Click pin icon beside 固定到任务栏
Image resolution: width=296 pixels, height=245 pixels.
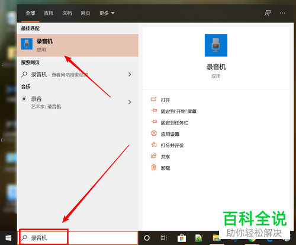154,122
